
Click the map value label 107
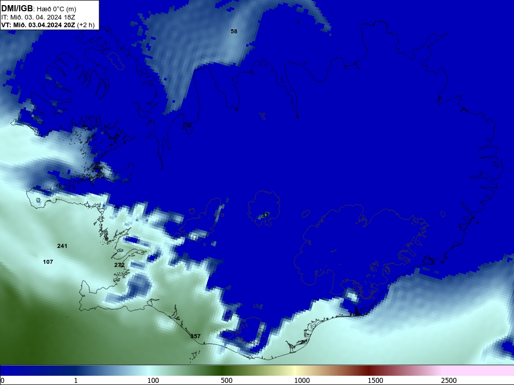click(x=48, y=262)
